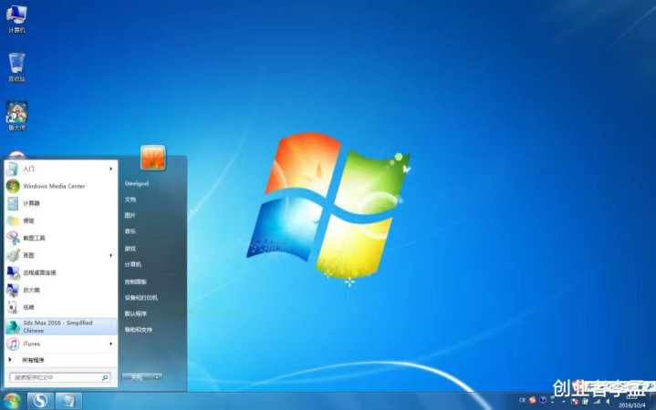This screenshot has width=656, height=410.
Task: Click the power battery tray icon
Action: pos(586,402)
